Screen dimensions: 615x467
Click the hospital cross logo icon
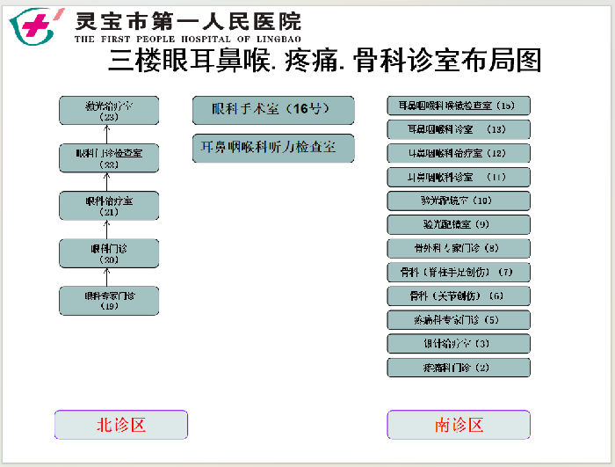[36, 26]
